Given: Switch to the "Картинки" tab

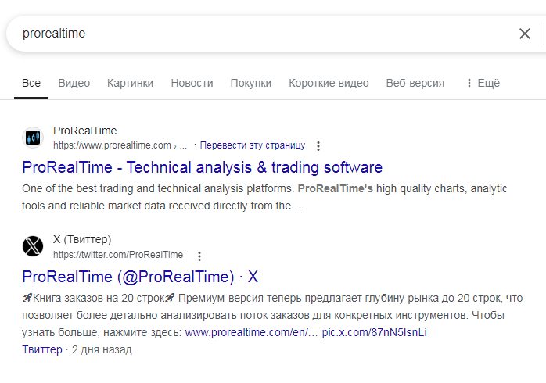Looking at the screenshot, I should (x=130, y=83).
